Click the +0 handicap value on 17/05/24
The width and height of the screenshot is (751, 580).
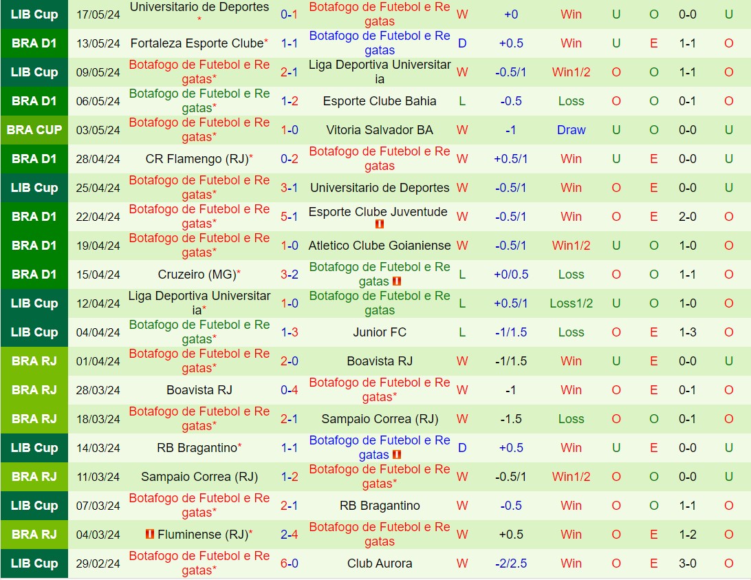pyautogui.click(x=511, y=14)
